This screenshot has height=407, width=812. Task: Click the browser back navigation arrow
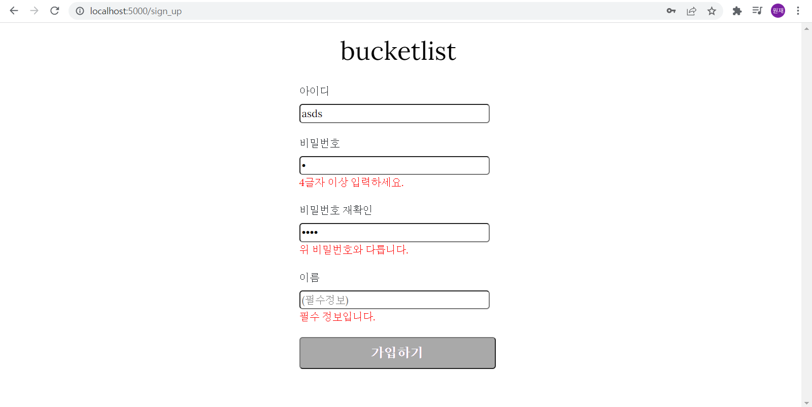[13, 11]
